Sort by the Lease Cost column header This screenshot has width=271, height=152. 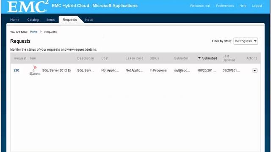click(x=134, y=58)
